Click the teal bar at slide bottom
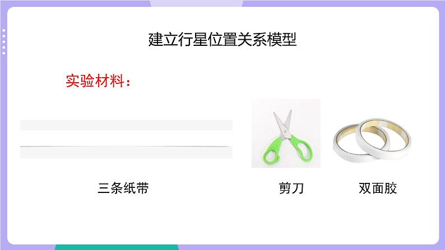 pos(117,247)
